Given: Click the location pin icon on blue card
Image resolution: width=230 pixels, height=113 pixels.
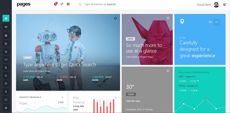Looking at the screenshot, I should pyautogui.click(x=182, y=22).
